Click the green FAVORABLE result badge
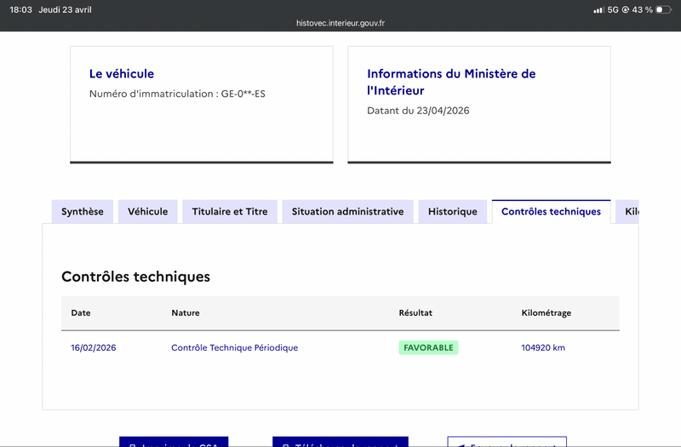681x447 pixels. [428, 348]
